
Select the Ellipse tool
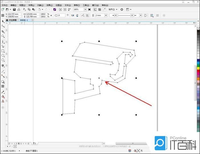(3, 55)
